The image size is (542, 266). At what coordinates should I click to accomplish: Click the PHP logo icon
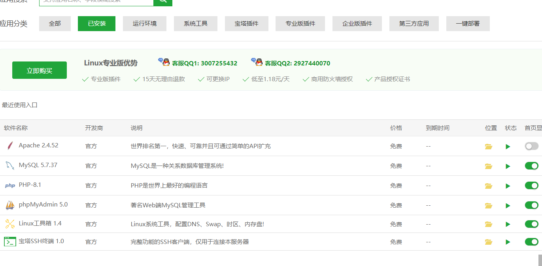pyautogui.click(x=10, y=186)
